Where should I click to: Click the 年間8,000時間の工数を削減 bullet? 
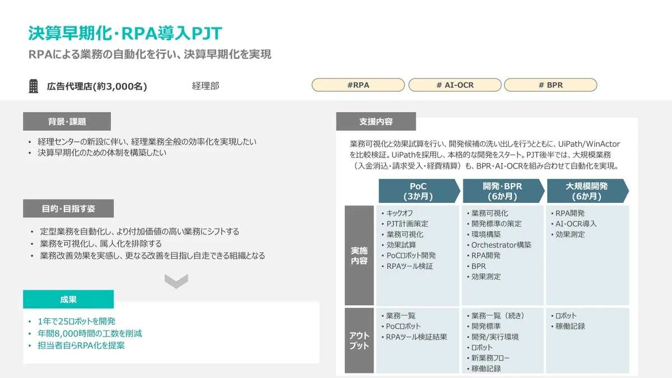tap(90, 333)
